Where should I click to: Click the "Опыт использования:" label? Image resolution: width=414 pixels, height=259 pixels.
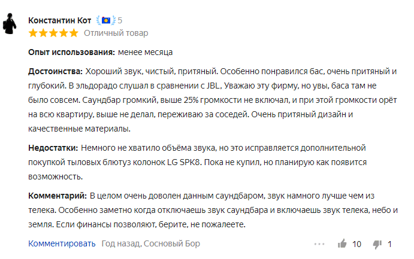click(71, 52)
